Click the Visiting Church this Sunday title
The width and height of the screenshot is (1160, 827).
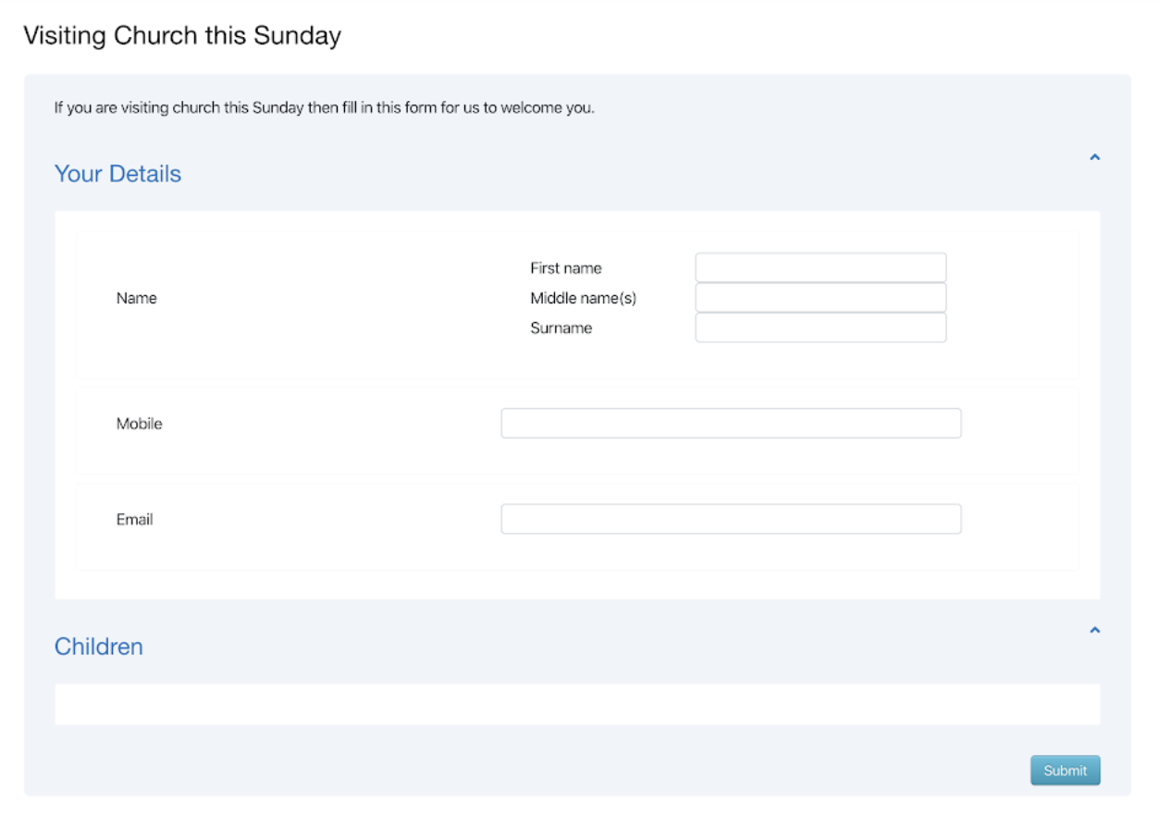[182, 36]
